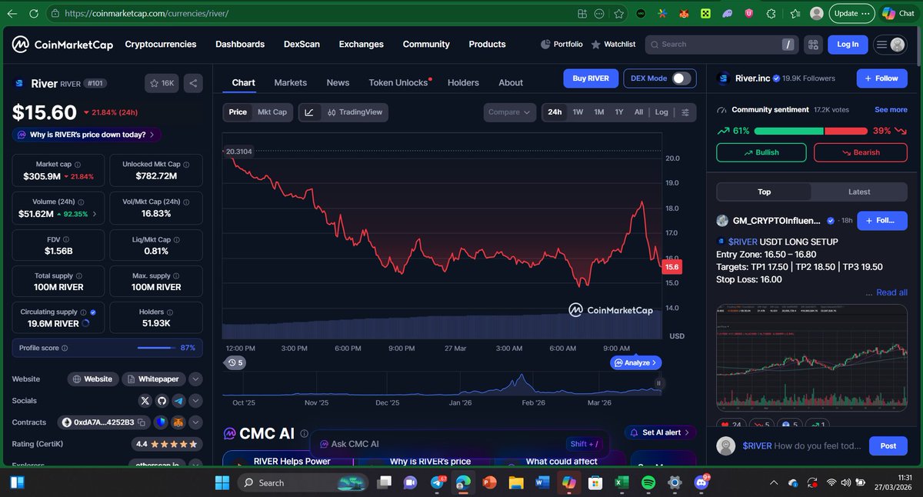The width and height of the screenshot is (923, 497).
Task: Open River's X (Twitter) social link
Action: (x=145, y=401)
